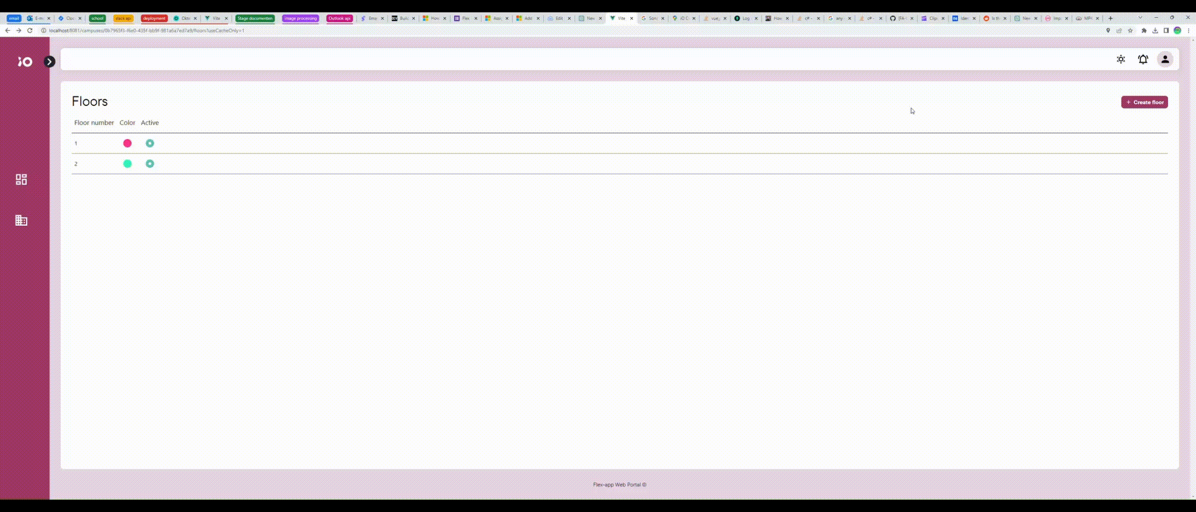Open the extensions puzzle icon
Image resolution: width=1196 pixels, height=512 pixels.
[1144, 30]
